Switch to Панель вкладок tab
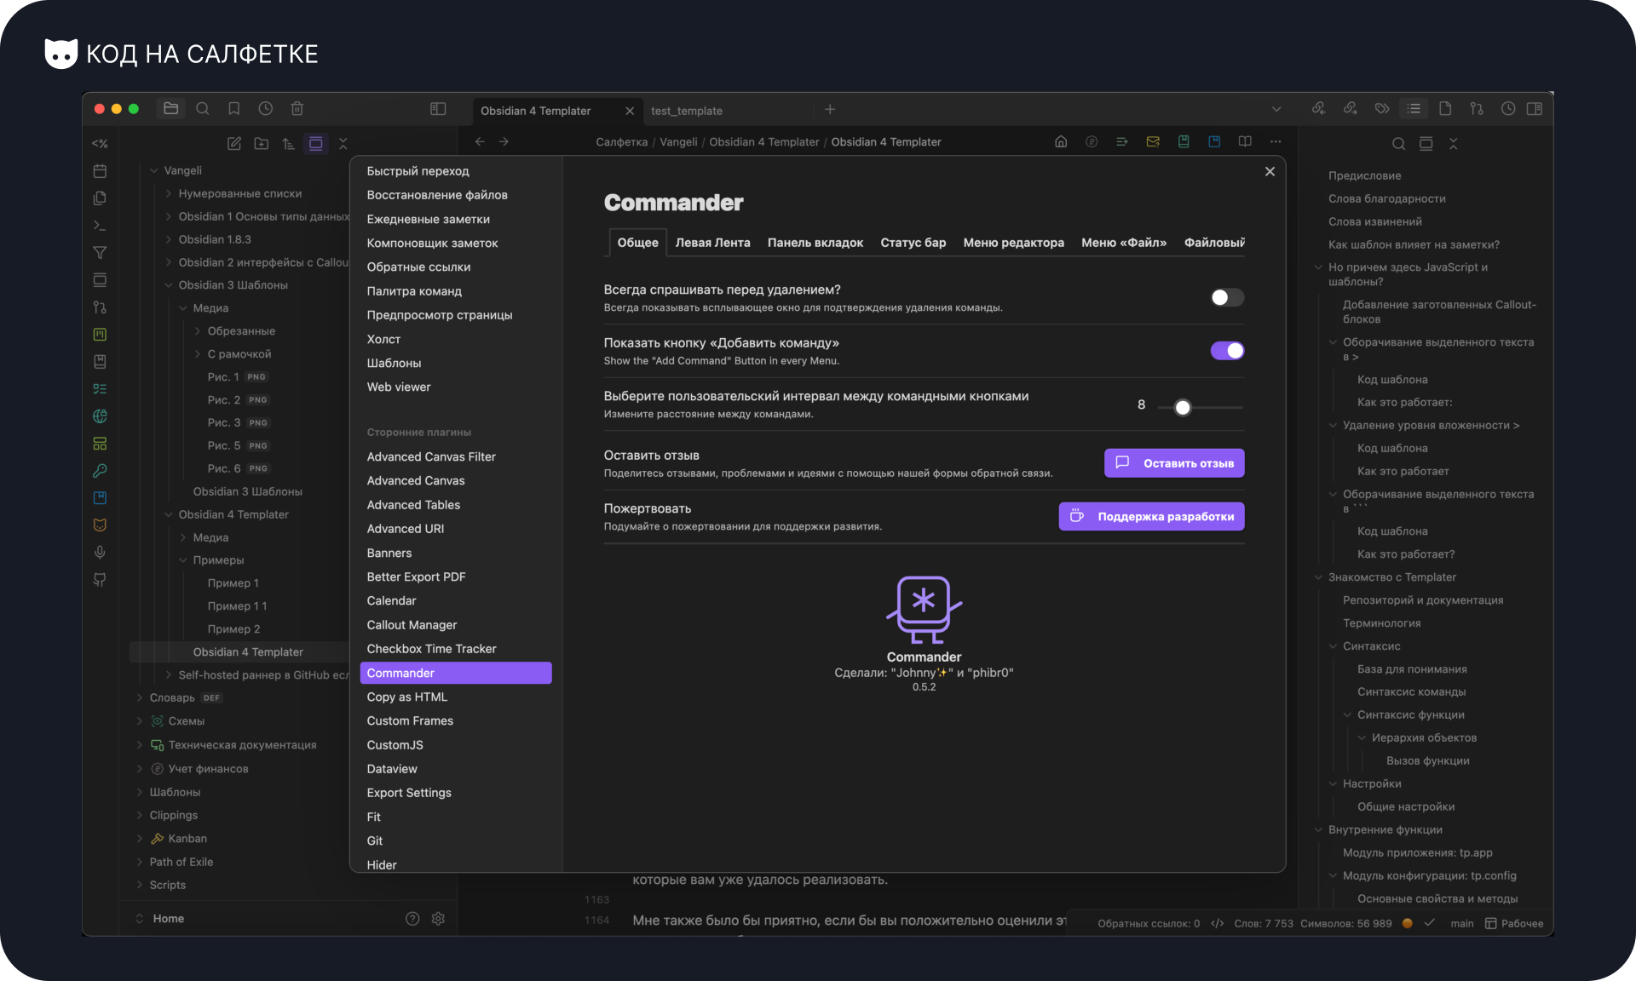Image resolution: width=1636 pixels, height=981 pixels. [815, 243]
